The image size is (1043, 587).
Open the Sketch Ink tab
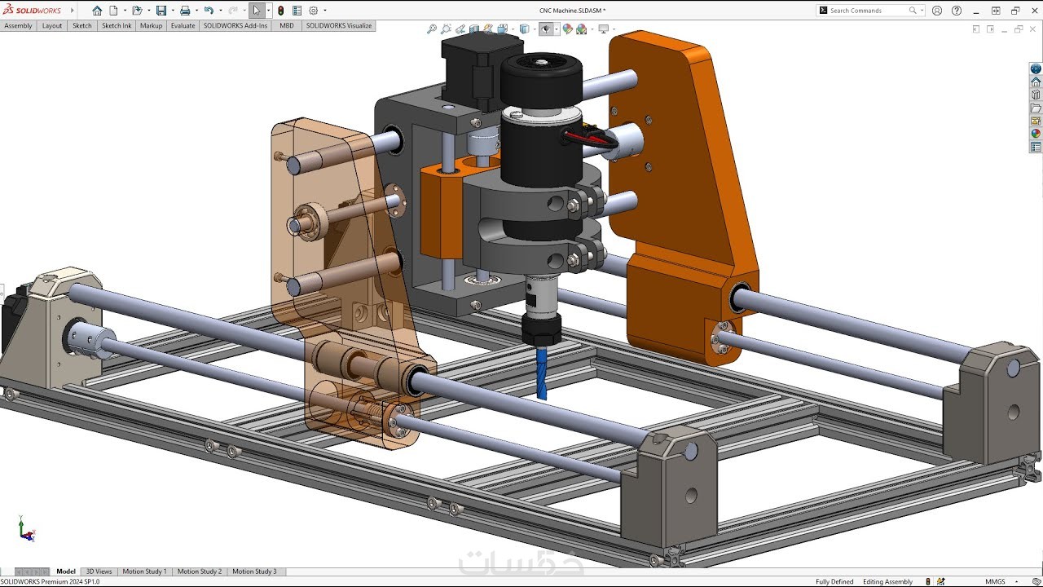click(x=117, y=26)
